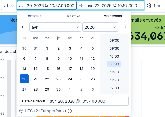Screen dimensions: 165x117
Task: Pick April 21 in the calendar
Action: tap(36, 79)
